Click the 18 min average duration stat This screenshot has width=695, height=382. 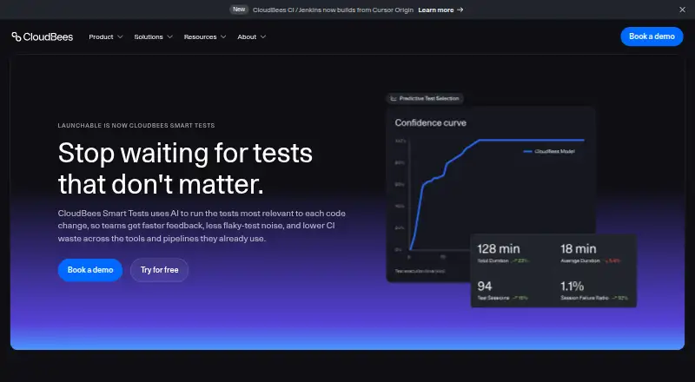(590, 254)
